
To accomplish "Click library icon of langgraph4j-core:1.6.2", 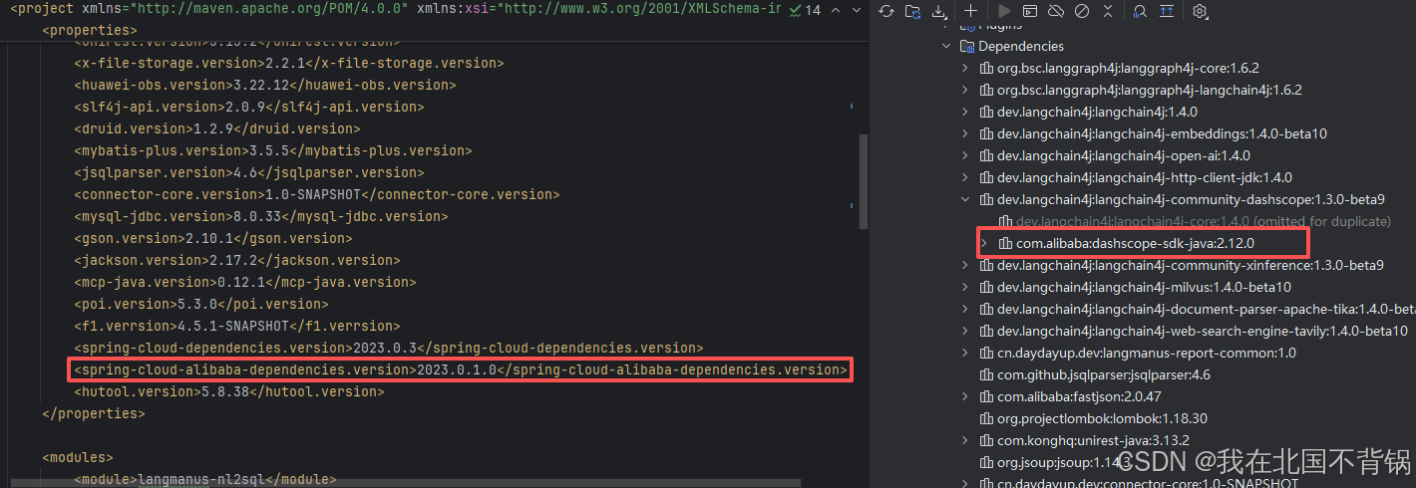I will coord(986,68).
